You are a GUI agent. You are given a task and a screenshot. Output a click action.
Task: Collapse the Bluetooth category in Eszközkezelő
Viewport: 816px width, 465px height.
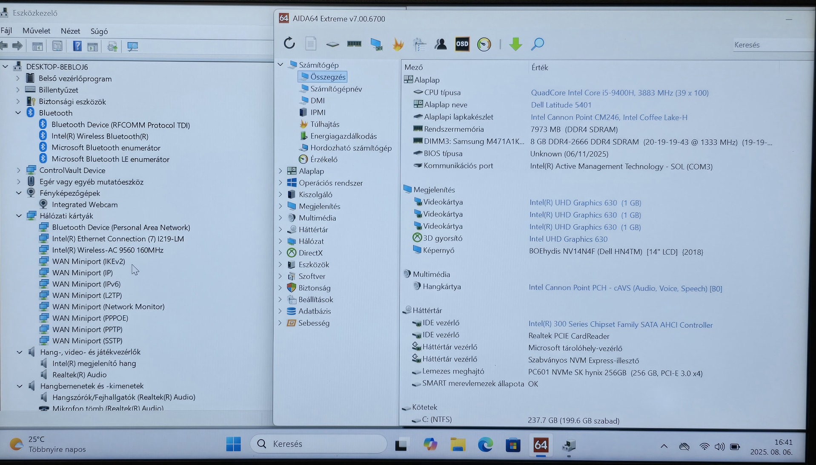[x=18, y=113]
